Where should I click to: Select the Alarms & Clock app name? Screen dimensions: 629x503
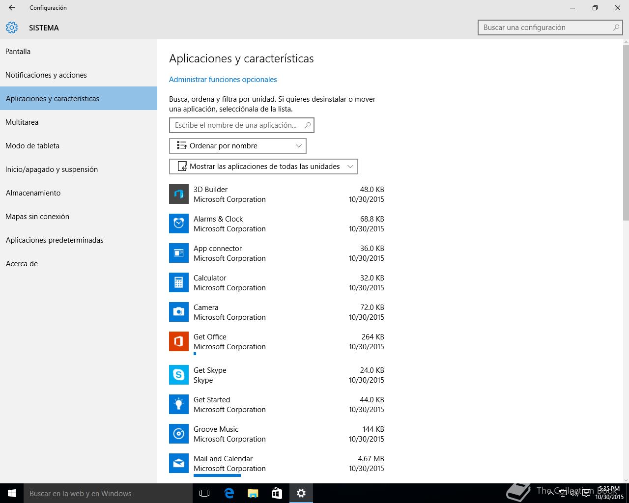point(218,219)
